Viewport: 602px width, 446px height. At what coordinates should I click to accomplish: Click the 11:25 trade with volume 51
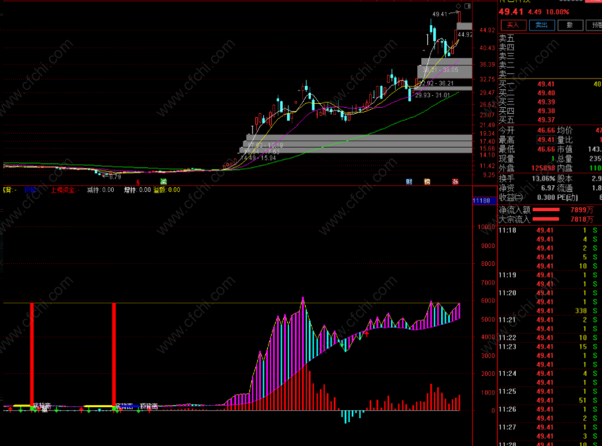pyautogui.click(x=549, y=400)
